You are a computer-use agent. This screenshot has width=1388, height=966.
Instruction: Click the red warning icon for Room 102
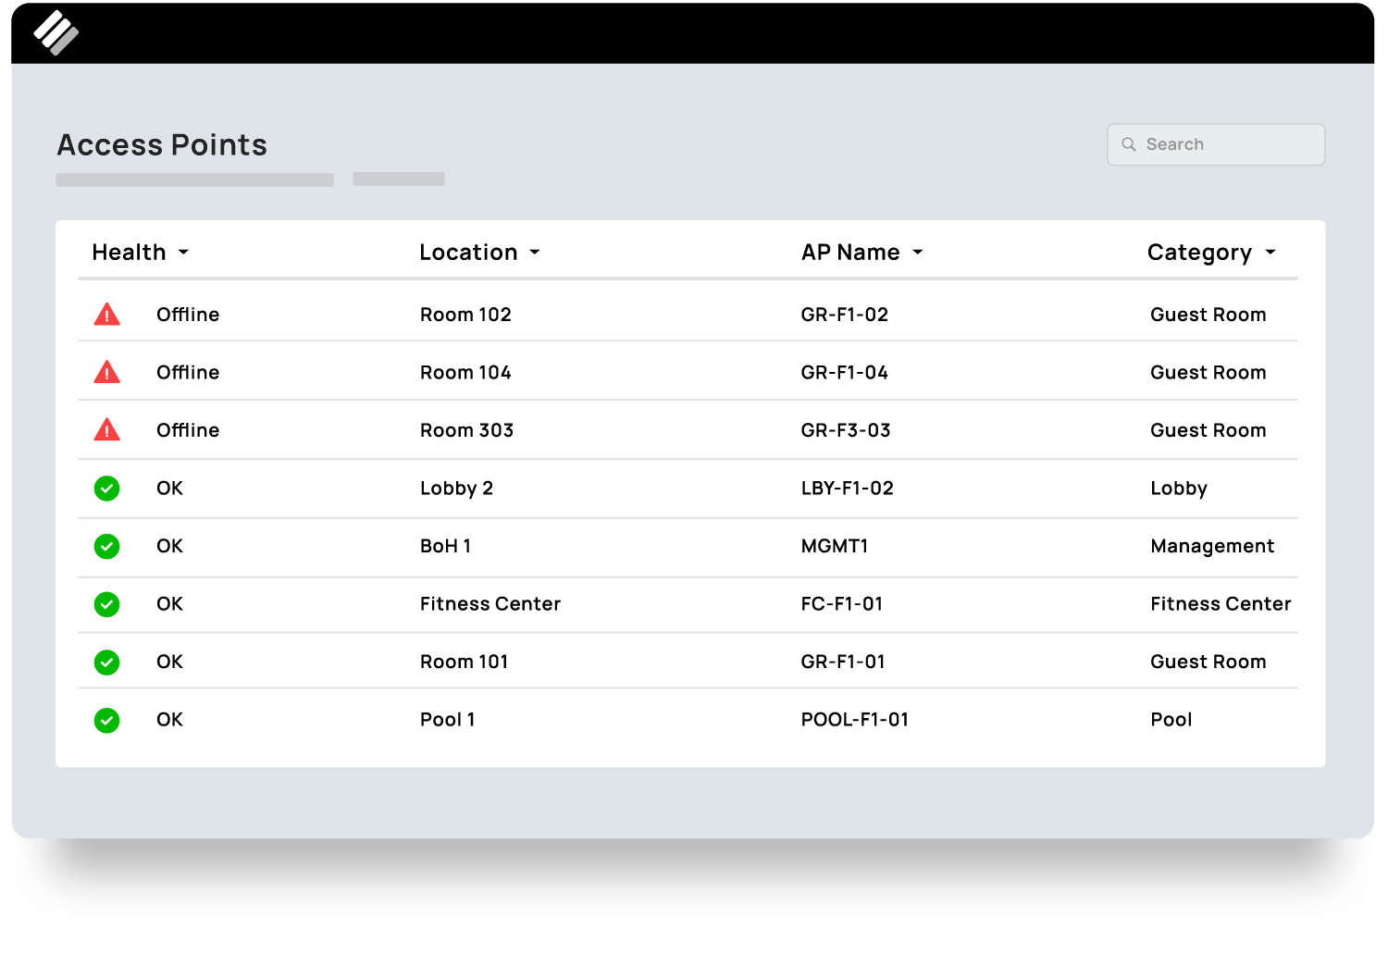[106, 315]
